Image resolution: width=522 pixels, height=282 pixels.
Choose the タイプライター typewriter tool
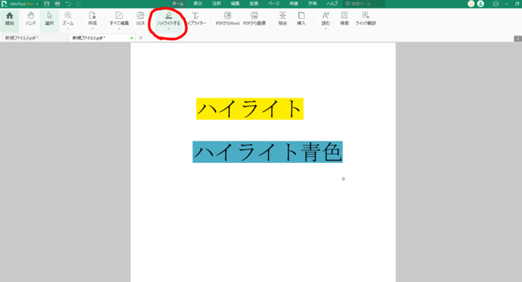[x=196, y=18]
